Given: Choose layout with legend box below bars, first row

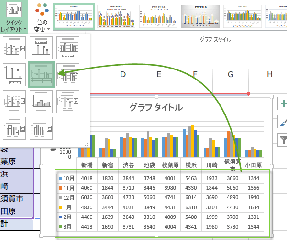Looking at the screenshot, I should tap(68, 48).
